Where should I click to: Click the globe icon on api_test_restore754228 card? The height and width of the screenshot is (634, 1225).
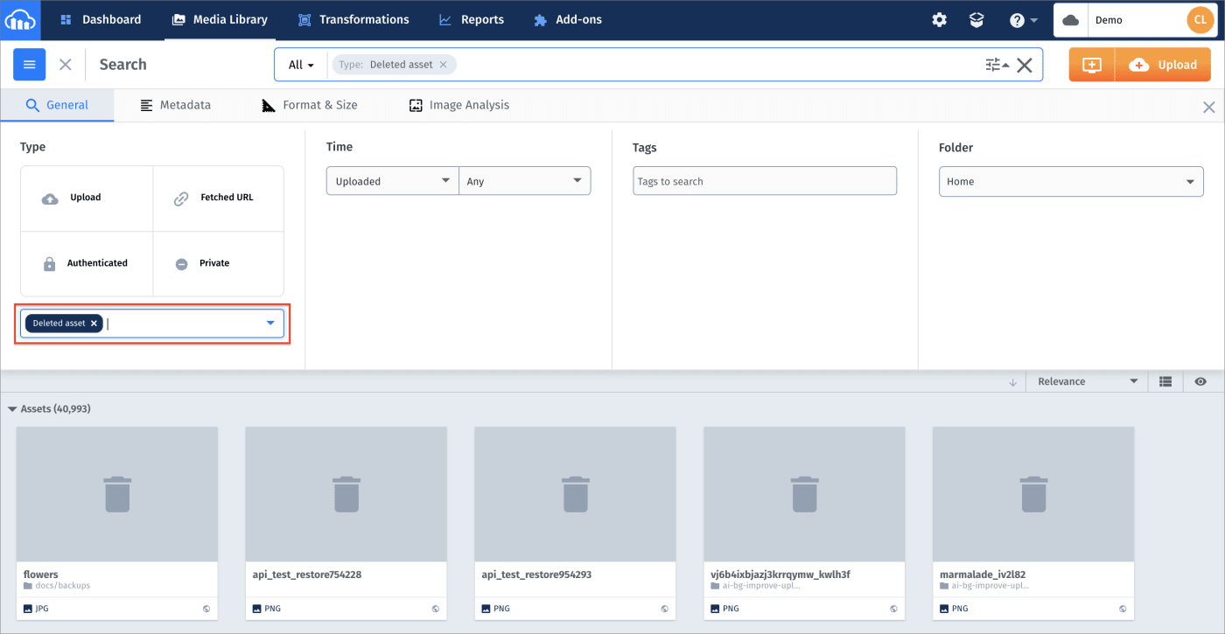pyautogui.click(x=435, y=609)
